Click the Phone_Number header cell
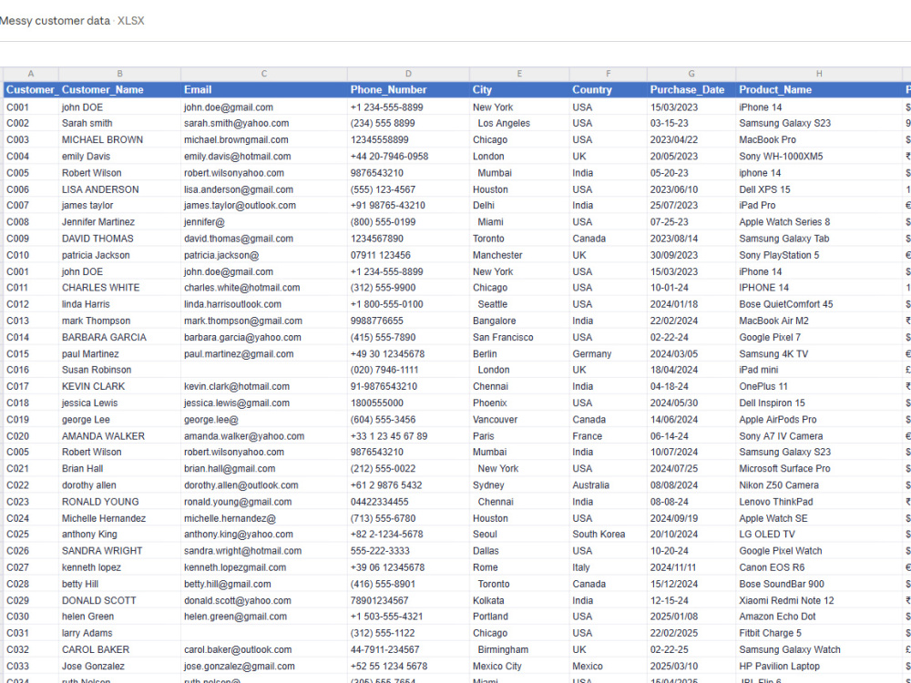This screenshot has height=683, width=911. 408,90
